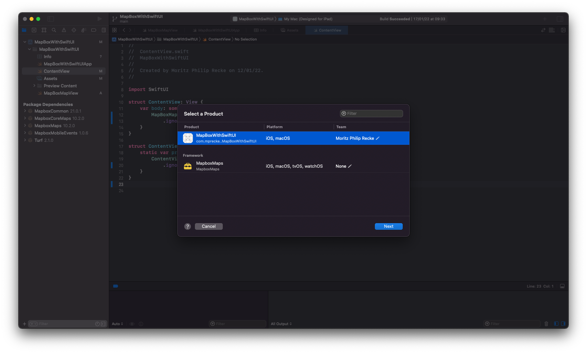
Task: Open the Find navigator magnifier icon
Action: (x=54, y=30)
